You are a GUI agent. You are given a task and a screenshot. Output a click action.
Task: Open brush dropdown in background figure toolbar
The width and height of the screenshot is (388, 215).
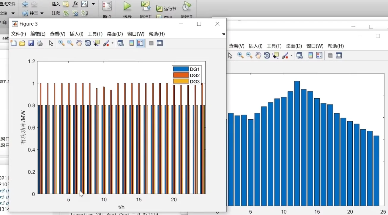291,56
